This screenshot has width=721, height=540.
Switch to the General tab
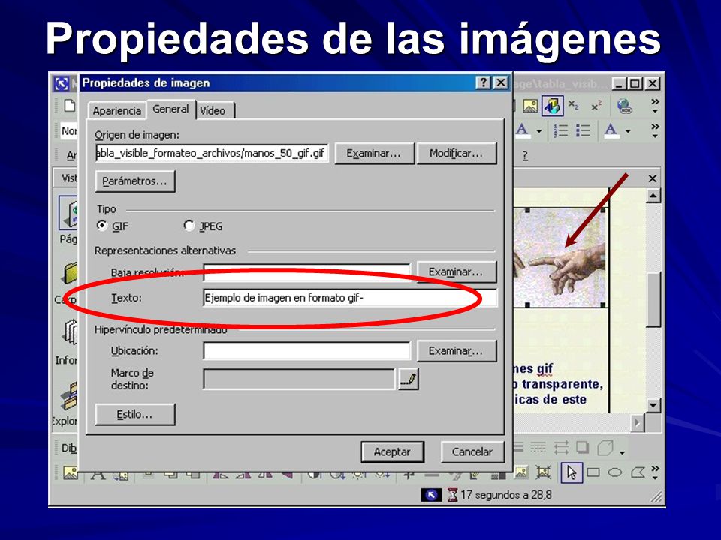point(170,109)
